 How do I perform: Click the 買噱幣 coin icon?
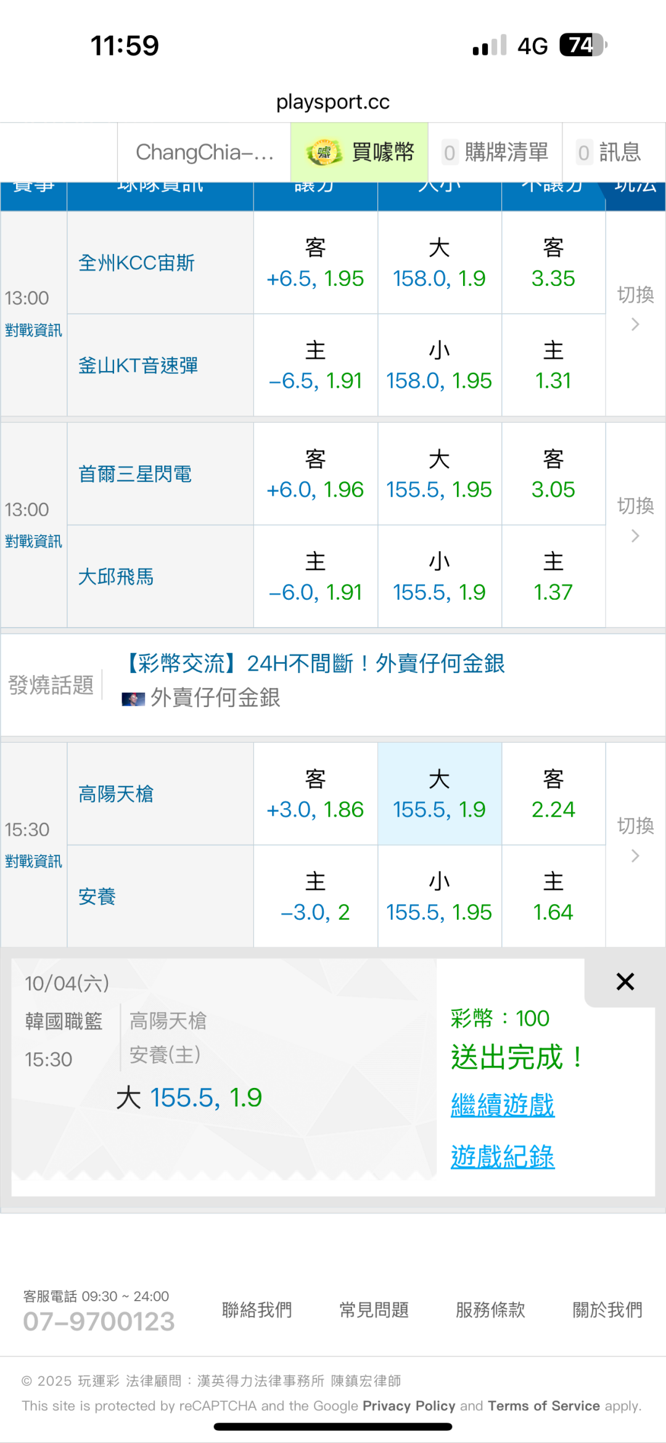(324, 153)
